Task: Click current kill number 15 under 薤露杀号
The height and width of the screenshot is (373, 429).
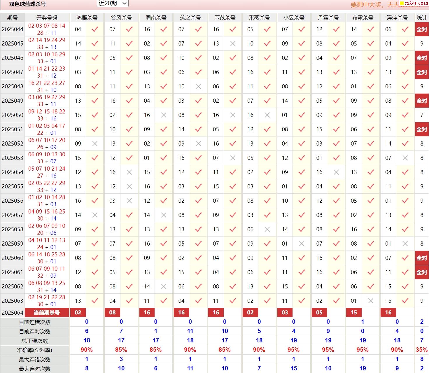Action: (x=354, y=313)
